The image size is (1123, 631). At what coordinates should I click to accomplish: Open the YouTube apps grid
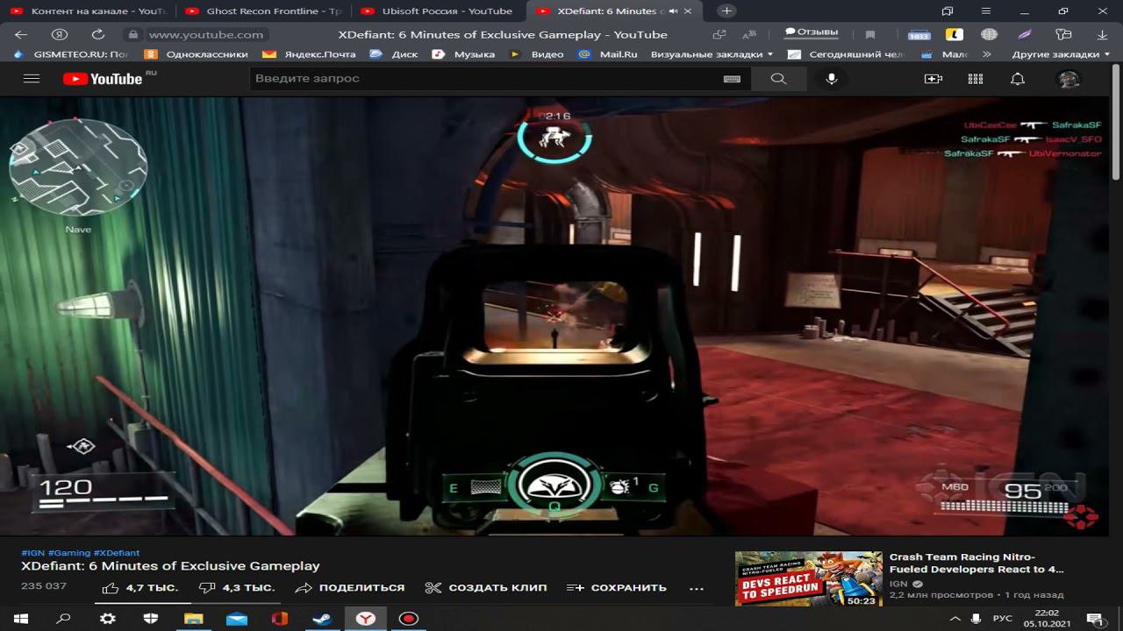[x=976, y=79]
